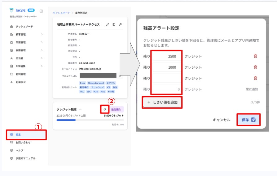This screenshot has width=277, height=176.
Task: Select 設定 in the sidebar
Action: coord(27,135)
